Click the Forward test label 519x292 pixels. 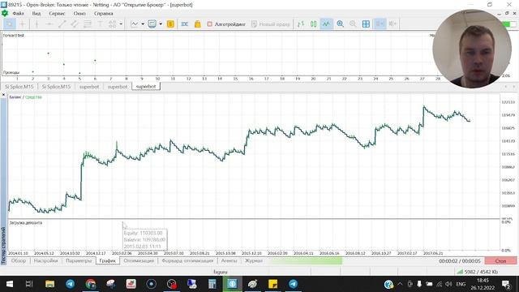click(13, 35)
